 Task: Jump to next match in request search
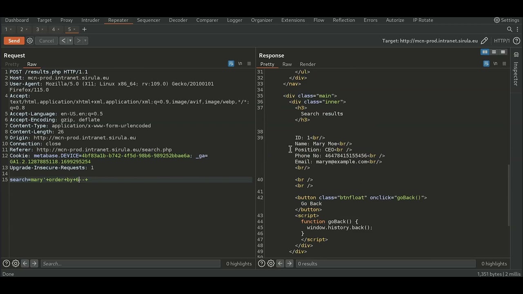[34, 264]
